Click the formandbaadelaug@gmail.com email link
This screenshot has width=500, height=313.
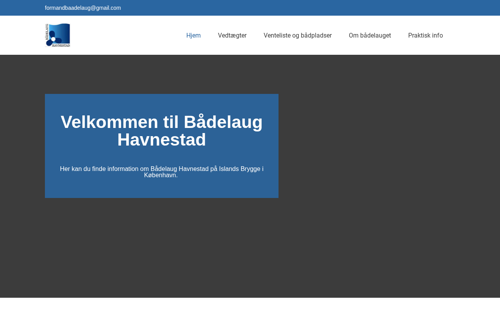pos(83,8)
